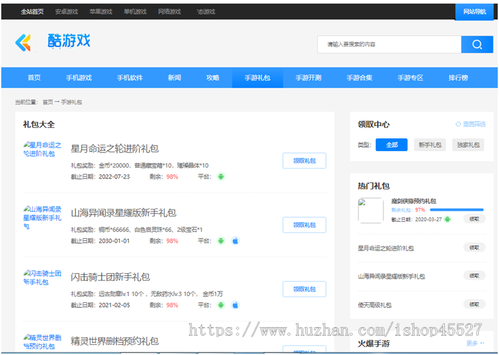Click 领取 beside 山海异闻录星耀版新手礼包 in 热门礼包
499x355 pixels.
pos(474,276)
